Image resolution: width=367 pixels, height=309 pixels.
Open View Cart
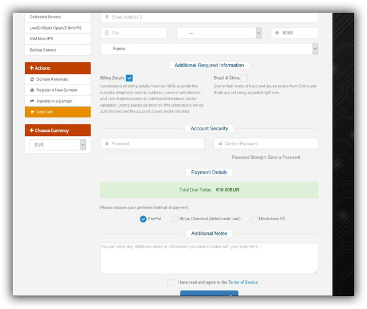58,112
